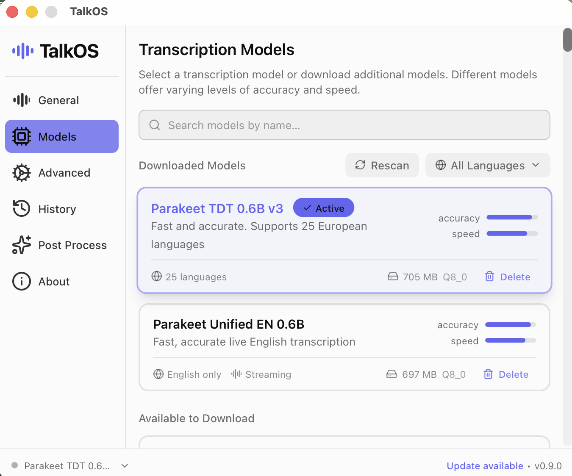This screenshot has height=476, width=572.
Task: Click the status dot in the footer
Action: (14, 465)
